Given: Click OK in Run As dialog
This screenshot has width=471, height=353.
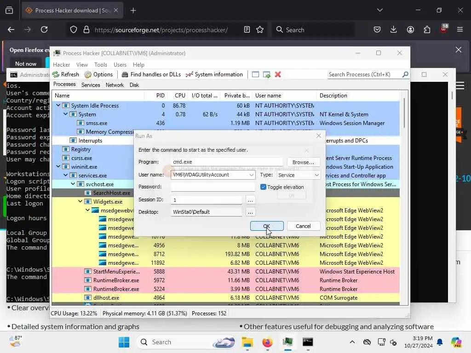Looking at the screenshot, I should pyautogui.click(x=267, y=226).
